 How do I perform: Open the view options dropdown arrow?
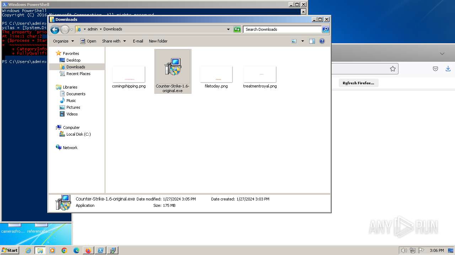pos(303,41)
